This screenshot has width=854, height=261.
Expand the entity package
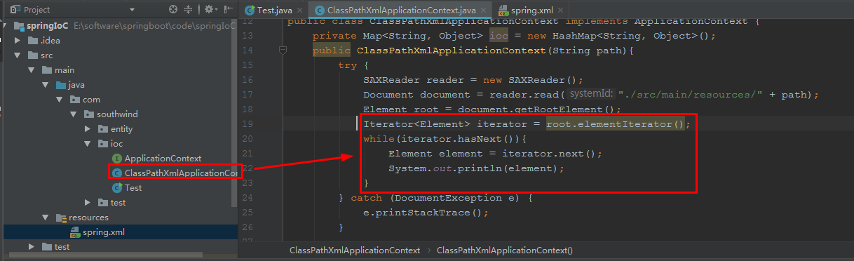coord(87,129)
